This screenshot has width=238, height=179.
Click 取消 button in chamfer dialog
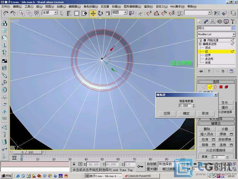click(205, 113)
